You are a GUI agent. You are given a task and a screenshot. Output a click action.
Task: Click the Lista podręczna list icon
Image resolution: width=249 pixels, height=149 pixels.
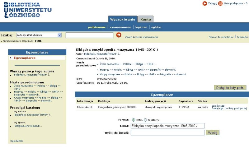(220, 3)
